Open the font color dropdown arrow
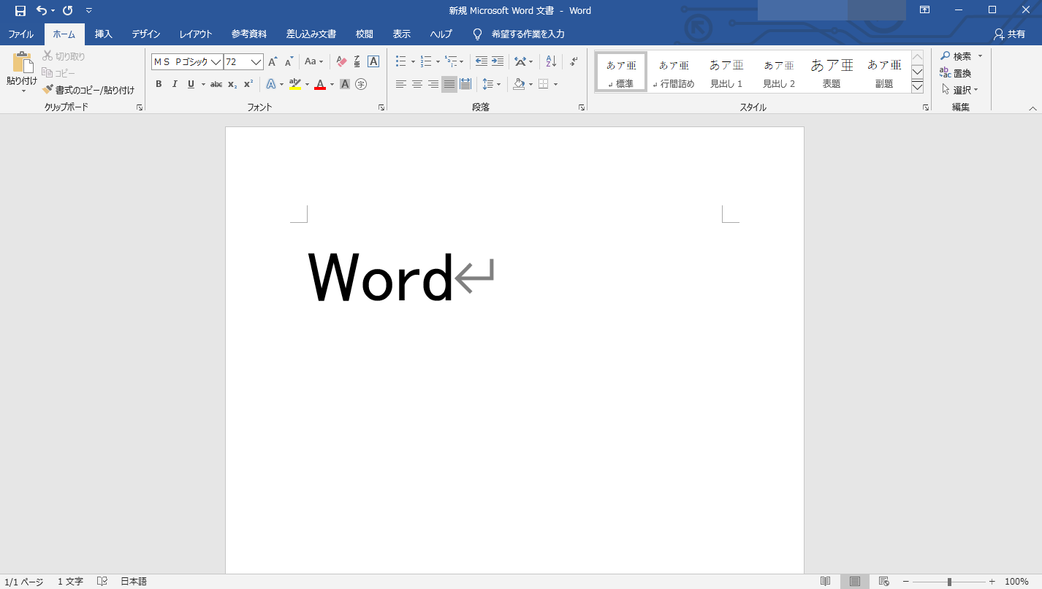This screenshot has height=589, width=1042. [332, 85]
